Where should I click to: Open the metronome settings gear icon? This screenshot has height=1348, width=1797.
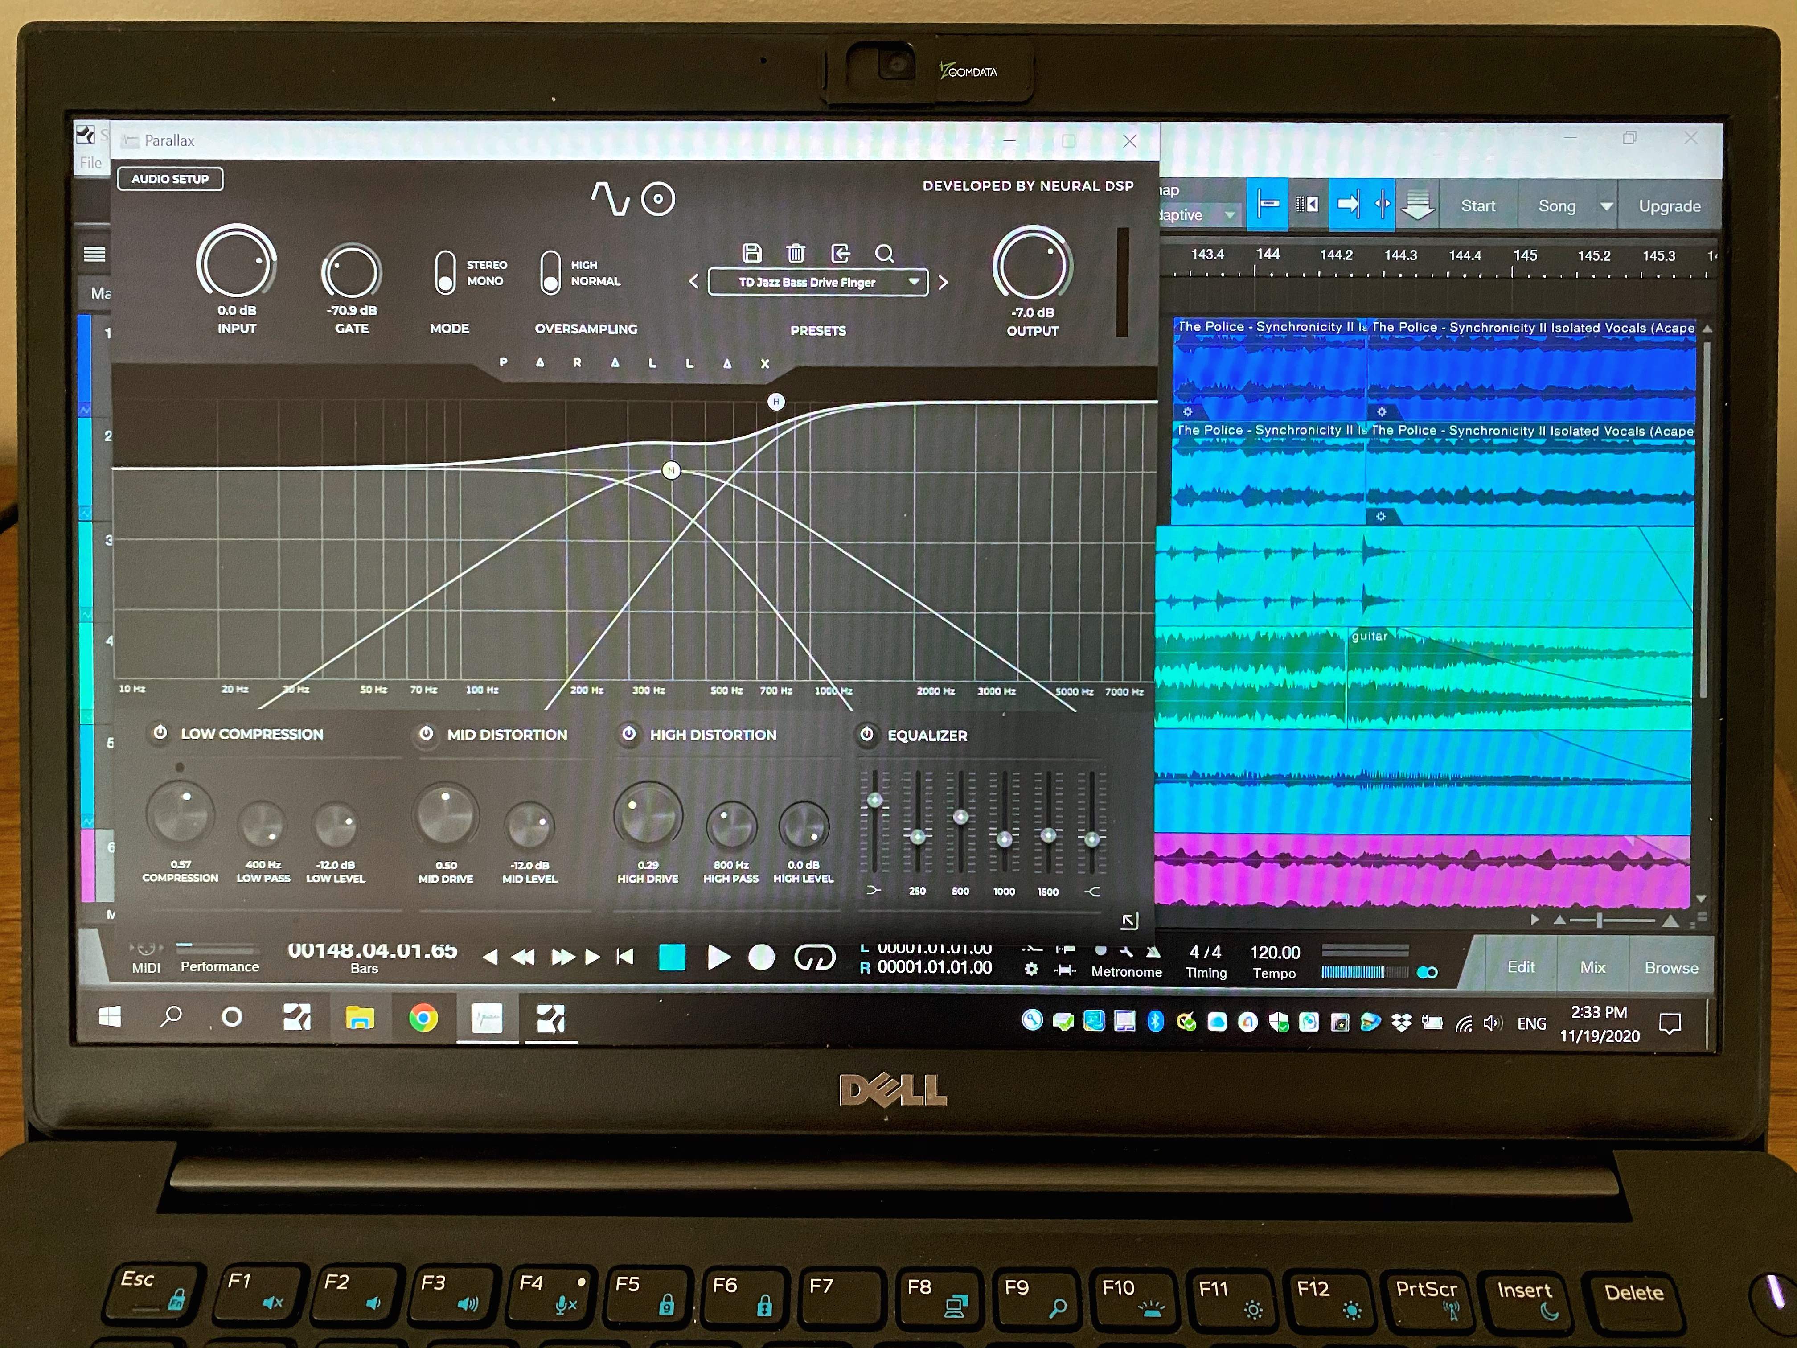click(x=1031, y=970)
